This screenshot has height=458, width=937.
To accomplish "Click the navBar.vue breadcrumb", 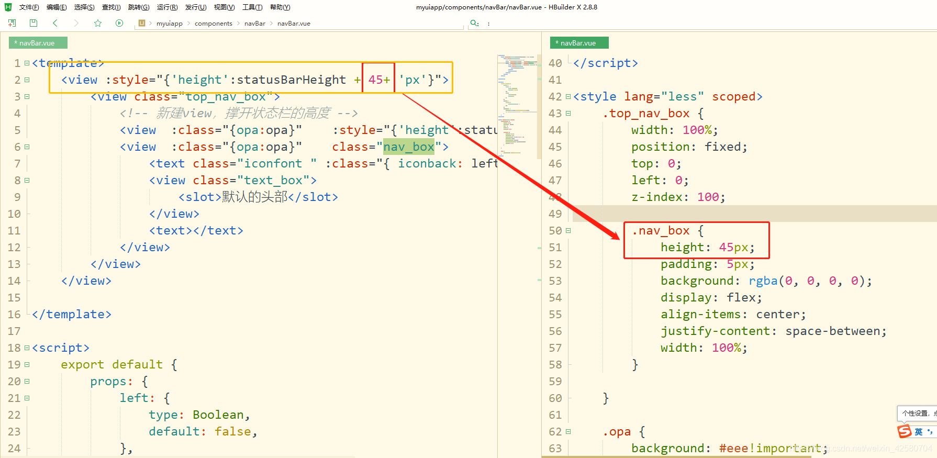I will pos(294,24).
